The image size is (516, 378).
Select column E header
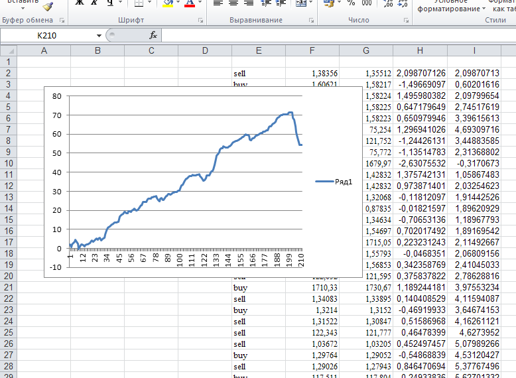[x=259, y=50]
